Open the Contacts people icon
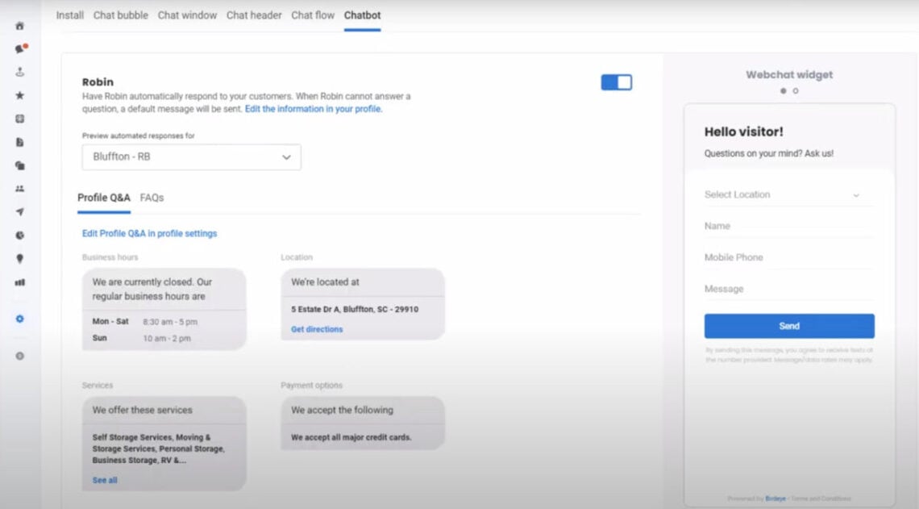 click(20, 187)
